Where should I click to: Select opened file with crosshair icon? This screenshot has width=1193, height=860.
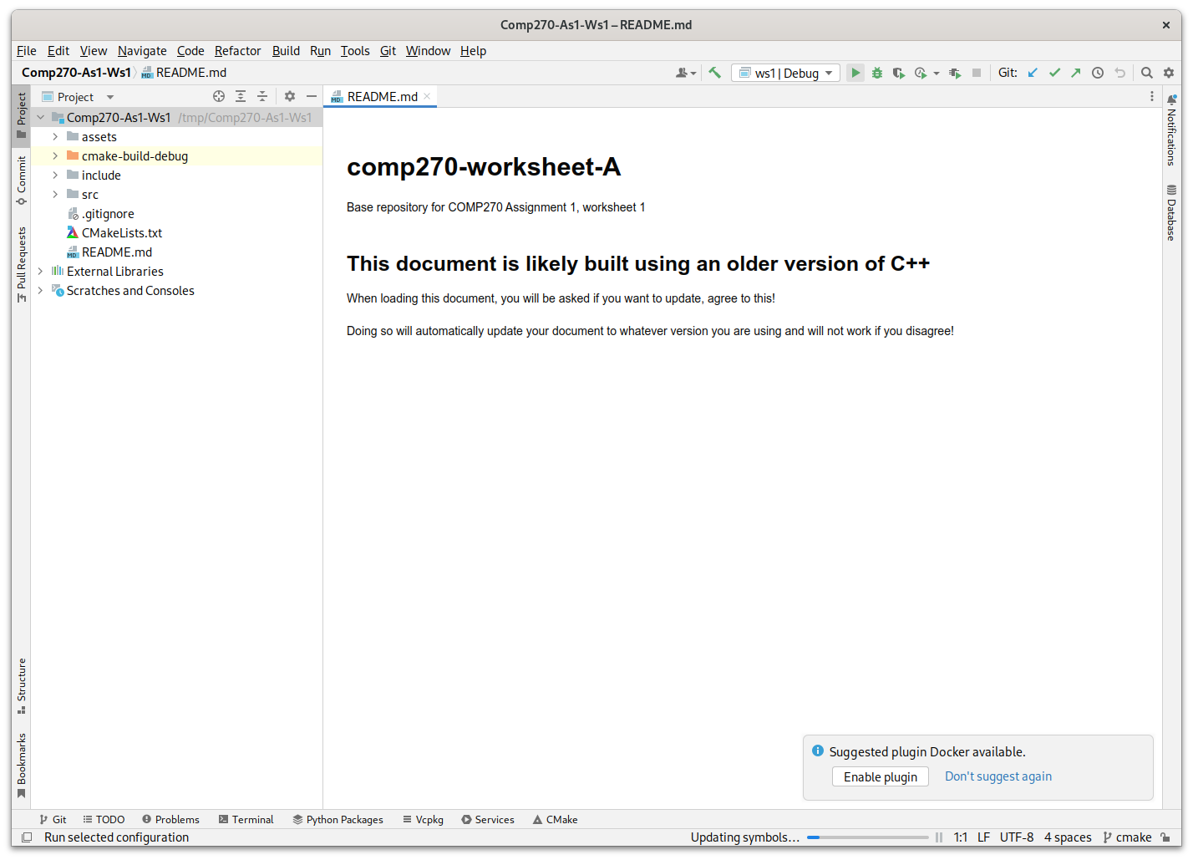219,96
